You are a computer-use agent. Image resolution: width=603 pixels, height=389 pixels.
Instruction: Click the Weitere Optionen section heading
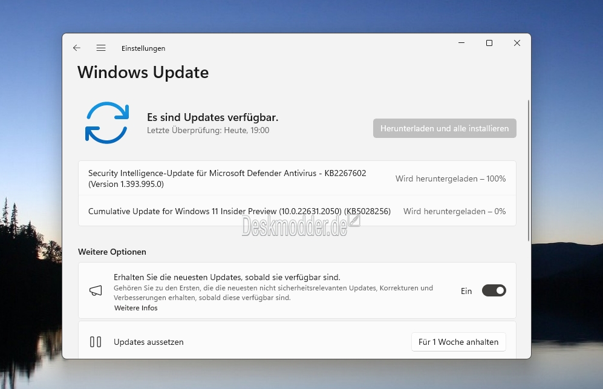pyautogui.click(x=112, y=252)
